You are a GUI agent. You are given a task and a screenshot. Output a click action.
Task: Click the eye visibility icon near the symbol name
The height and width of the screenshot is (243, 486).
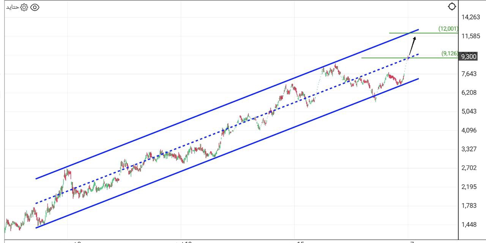point(35,6)
